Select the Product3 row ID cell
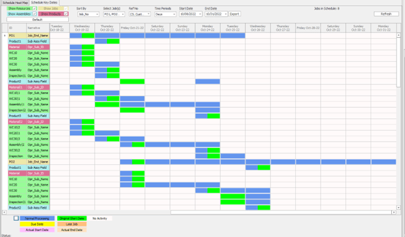 click(x=17, y=116)
